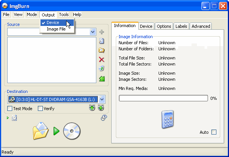Click the progress bar showing 0%
Screen dimensions: 229x157
coord(163,98)
